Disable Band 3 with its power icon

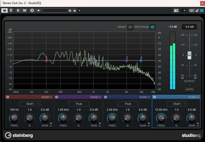pos(106,97)
